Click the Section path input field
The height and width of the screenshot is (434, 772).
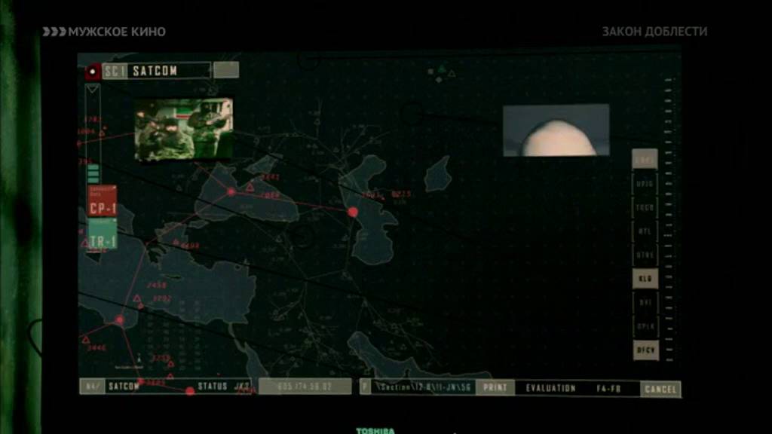423,387
